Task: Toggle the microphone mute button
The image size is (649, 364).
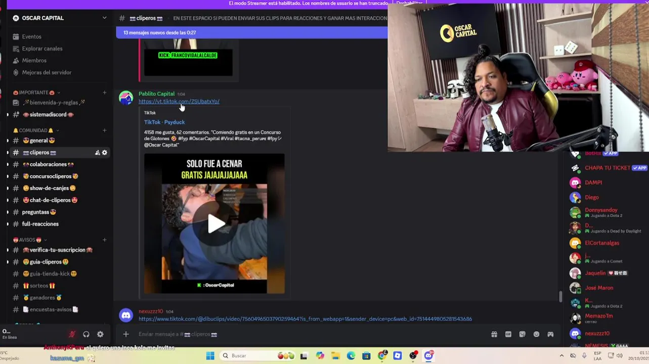Action: pos(72,334)
